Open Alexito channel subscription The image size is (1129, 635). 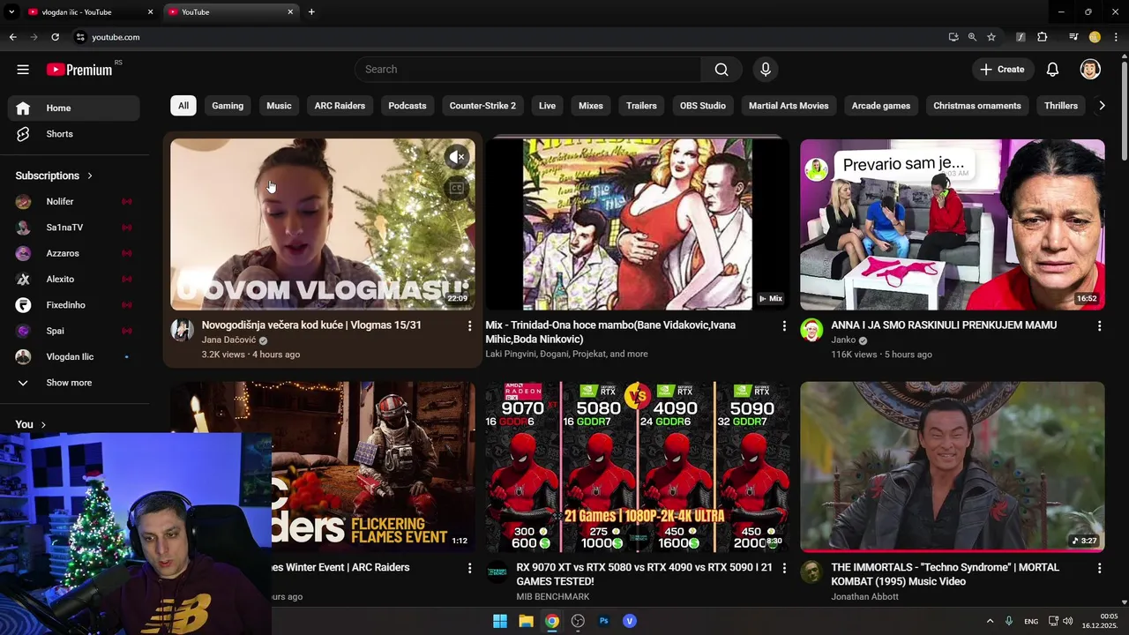74,279
